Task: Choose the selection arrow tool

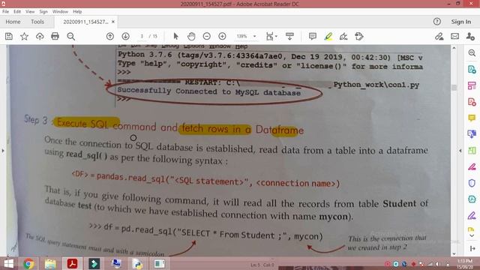Action: click(x=175, y=37)
